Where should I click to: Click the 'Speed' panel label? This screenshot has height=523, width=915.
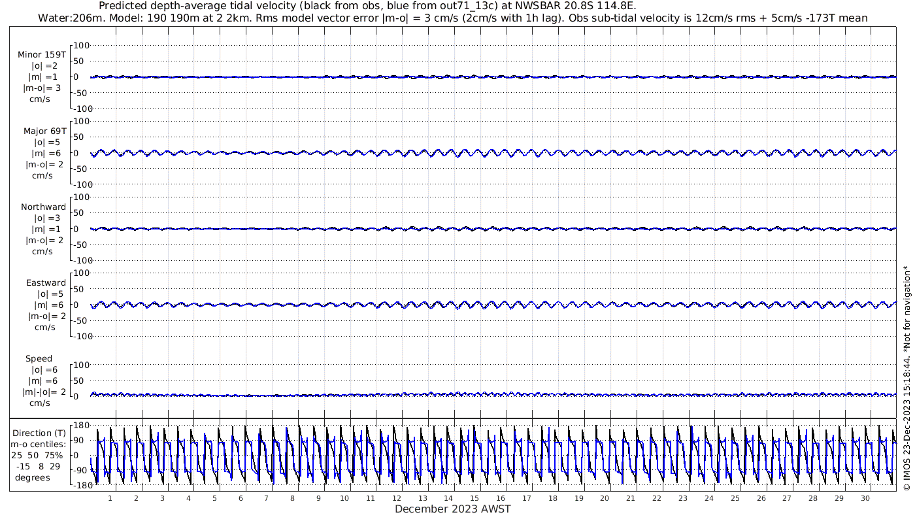[x=39, y=359]
